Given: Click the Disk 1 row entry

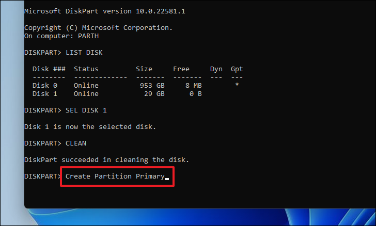Looking at the screenshot, I should tap(117, 94).
